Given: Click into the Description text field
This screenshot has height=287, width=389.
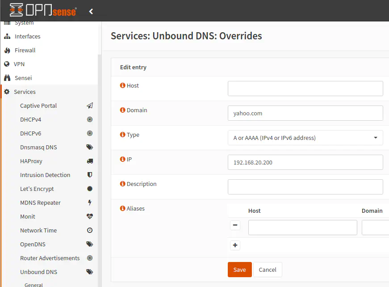Looking at the screenshot, I should pyautogui.click(x=305, y=187).
